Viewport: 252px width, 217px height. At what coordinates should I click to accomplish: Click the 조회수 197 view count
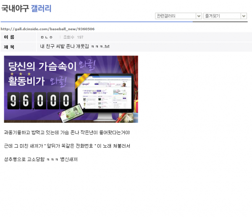pyautogui.click(x=73, y=37)
